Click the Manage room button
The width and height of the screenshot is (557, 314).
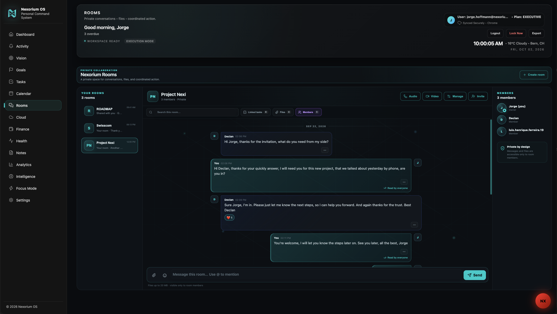coord(455,96)
